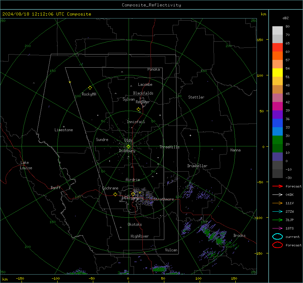303x283 pixels.
Task: Click the HighRiver town label
Action: (x=140, y=236)
